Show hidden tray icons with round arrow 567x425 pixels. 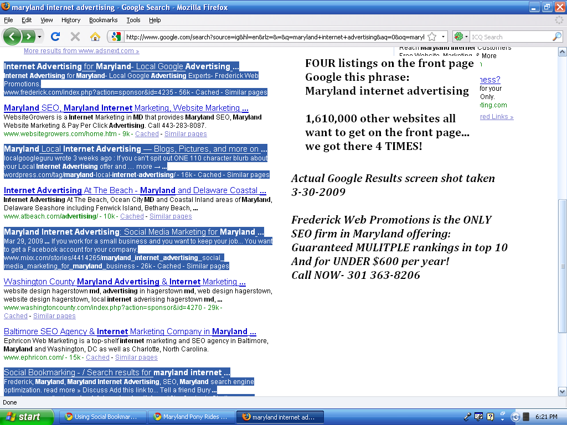point(516,417)
